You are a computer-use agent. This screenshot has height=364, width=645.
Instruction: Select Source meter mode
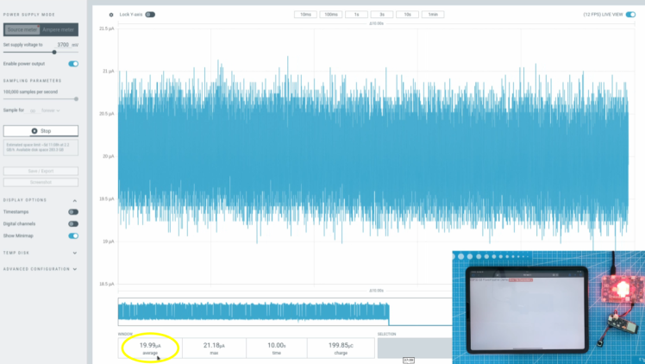22,29
